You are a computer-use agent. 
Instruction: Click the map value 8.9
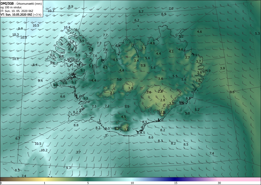[71, 7]
